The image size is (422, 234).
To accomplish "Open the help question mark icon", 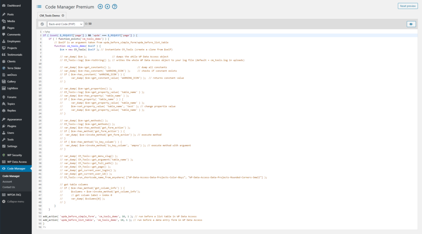I will 115,7.
